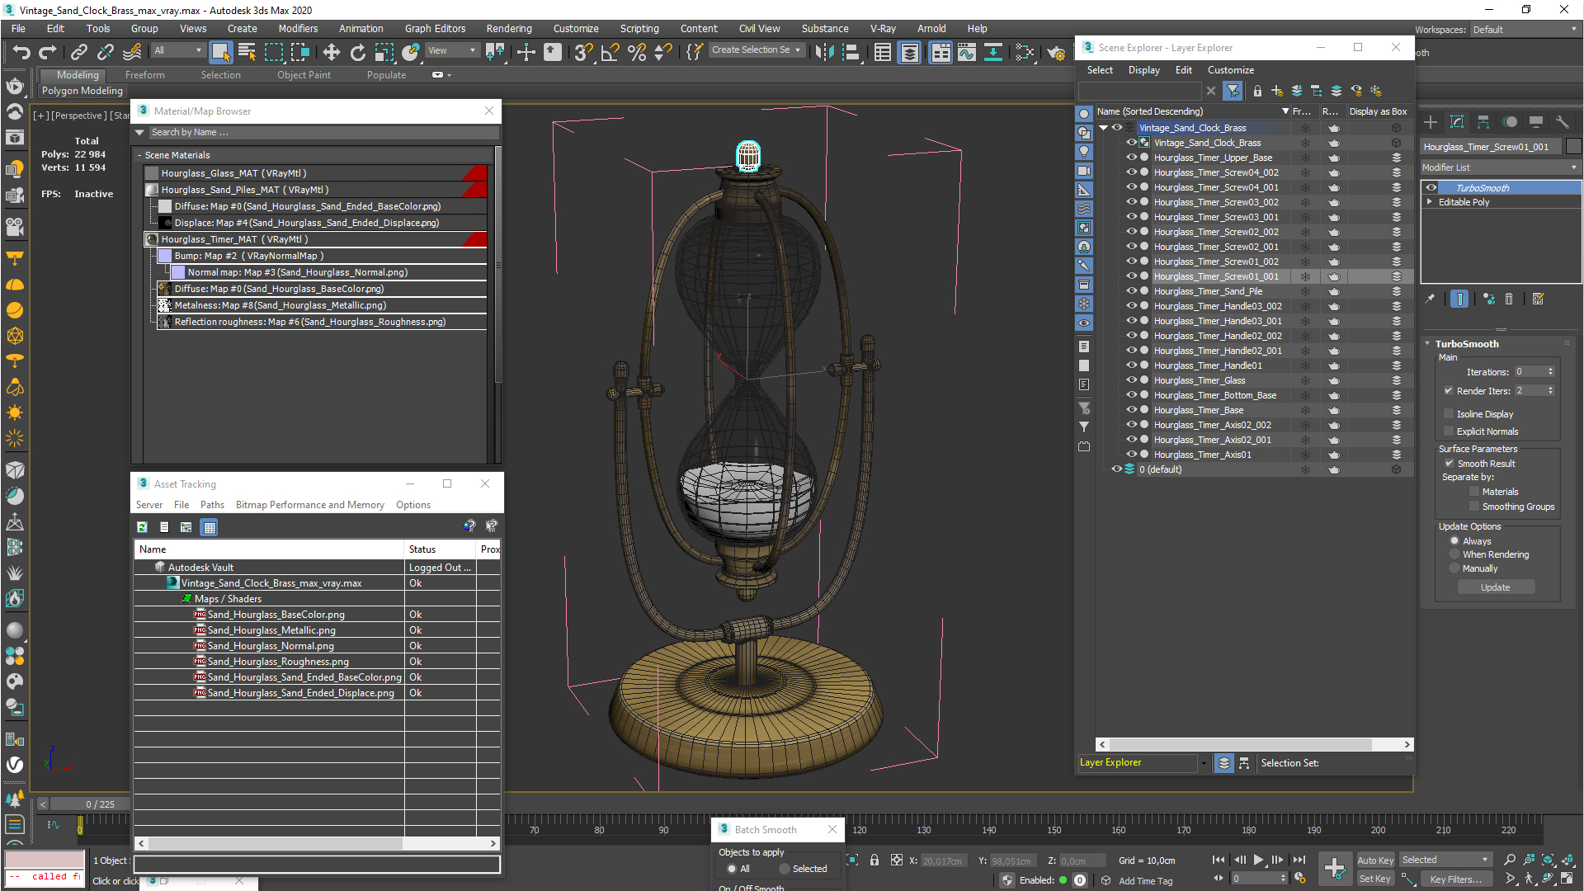The height and width of the screenshot is (891, 1584).
Task: Hide Hourglass_Timer_Glass layer object eye
Action: point(1131,380)
